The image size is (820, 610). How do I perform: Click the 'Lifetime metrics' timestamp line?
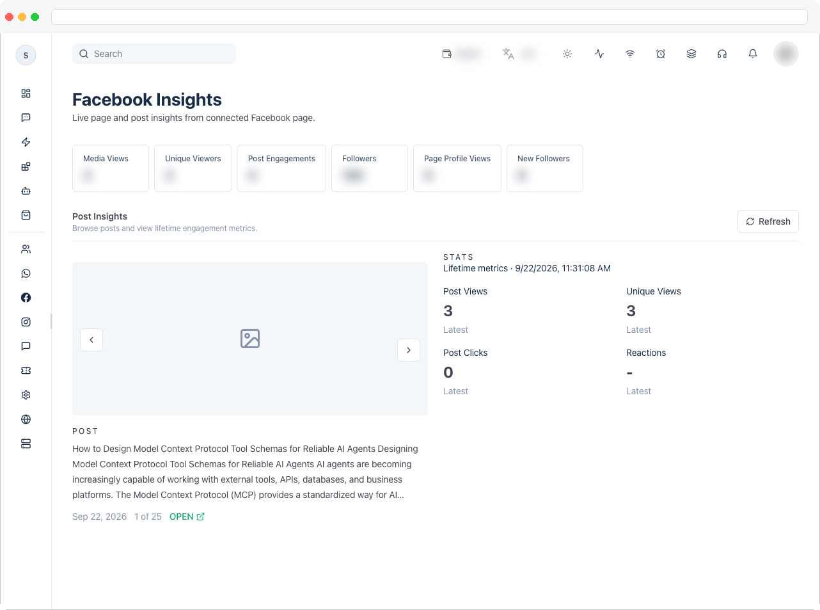(527, 268)
